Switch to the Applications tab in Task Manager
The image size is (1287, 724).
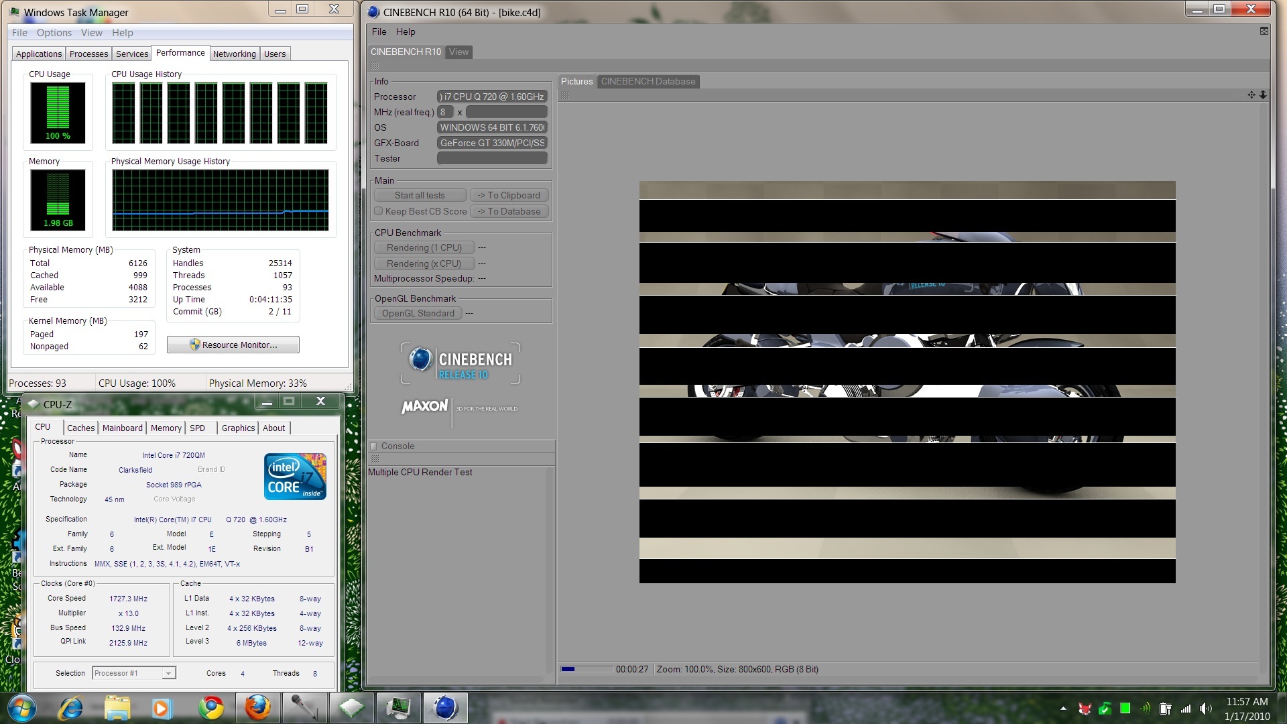[39, 54]
